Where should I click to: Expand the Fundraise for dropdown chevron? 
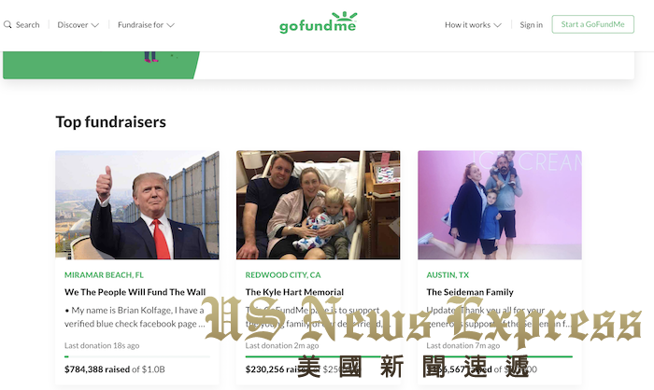(171, 25)
